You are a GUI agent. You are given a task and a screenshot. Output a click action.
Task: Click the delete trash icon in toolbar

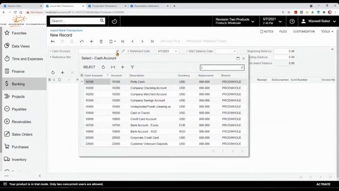tap(101, 41)
